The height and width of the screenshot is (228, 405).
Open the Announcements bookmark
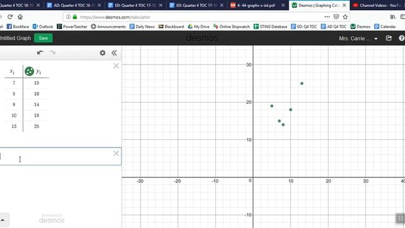click(x=108, y=27)
